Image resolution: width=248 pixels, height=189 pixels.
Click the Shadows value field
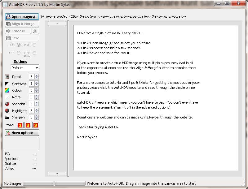(32, 104)
